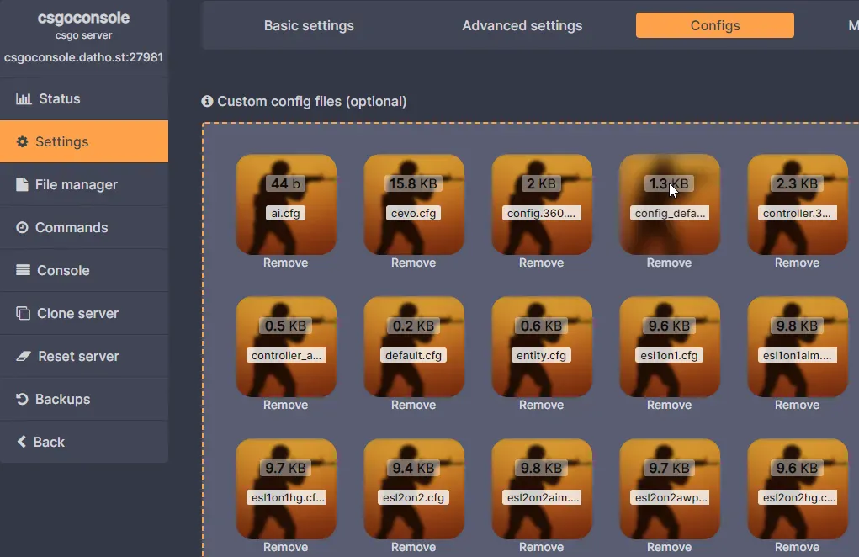Remove the default.cfg config file
859x557 pixels.
point(413,405)
